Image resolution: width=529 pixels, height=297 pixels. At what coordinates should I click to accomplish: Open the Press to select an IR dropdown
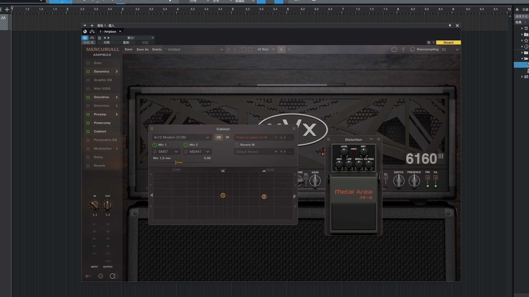point(256,137)
